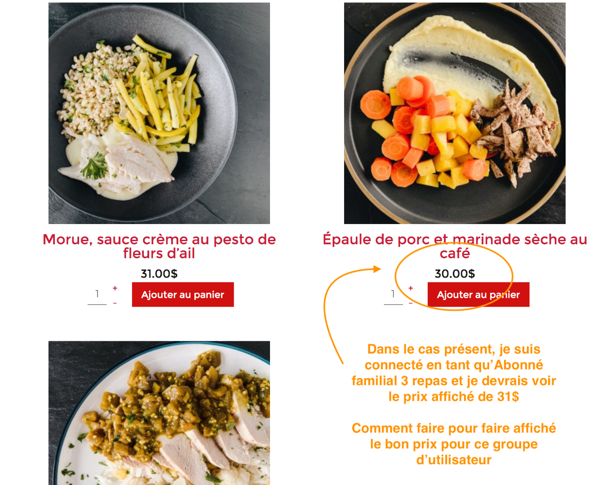Click the orange arrowhead pointing at the price
This screenshot has height=485, width=611.
pos(377,269)
